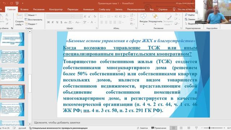Viewport: 231px width, 130px height.
Task: Open the Вид tab
Action: click(152, 9)
